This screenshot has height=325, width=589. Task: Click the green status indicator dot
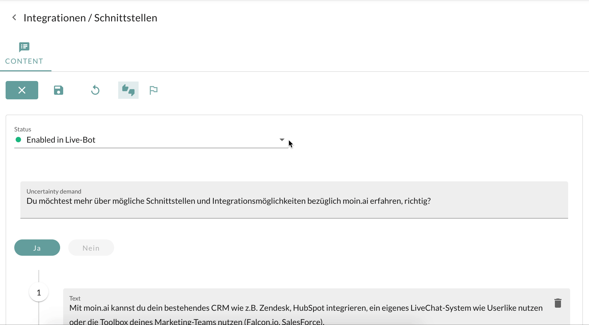click(x=18, y=140)
